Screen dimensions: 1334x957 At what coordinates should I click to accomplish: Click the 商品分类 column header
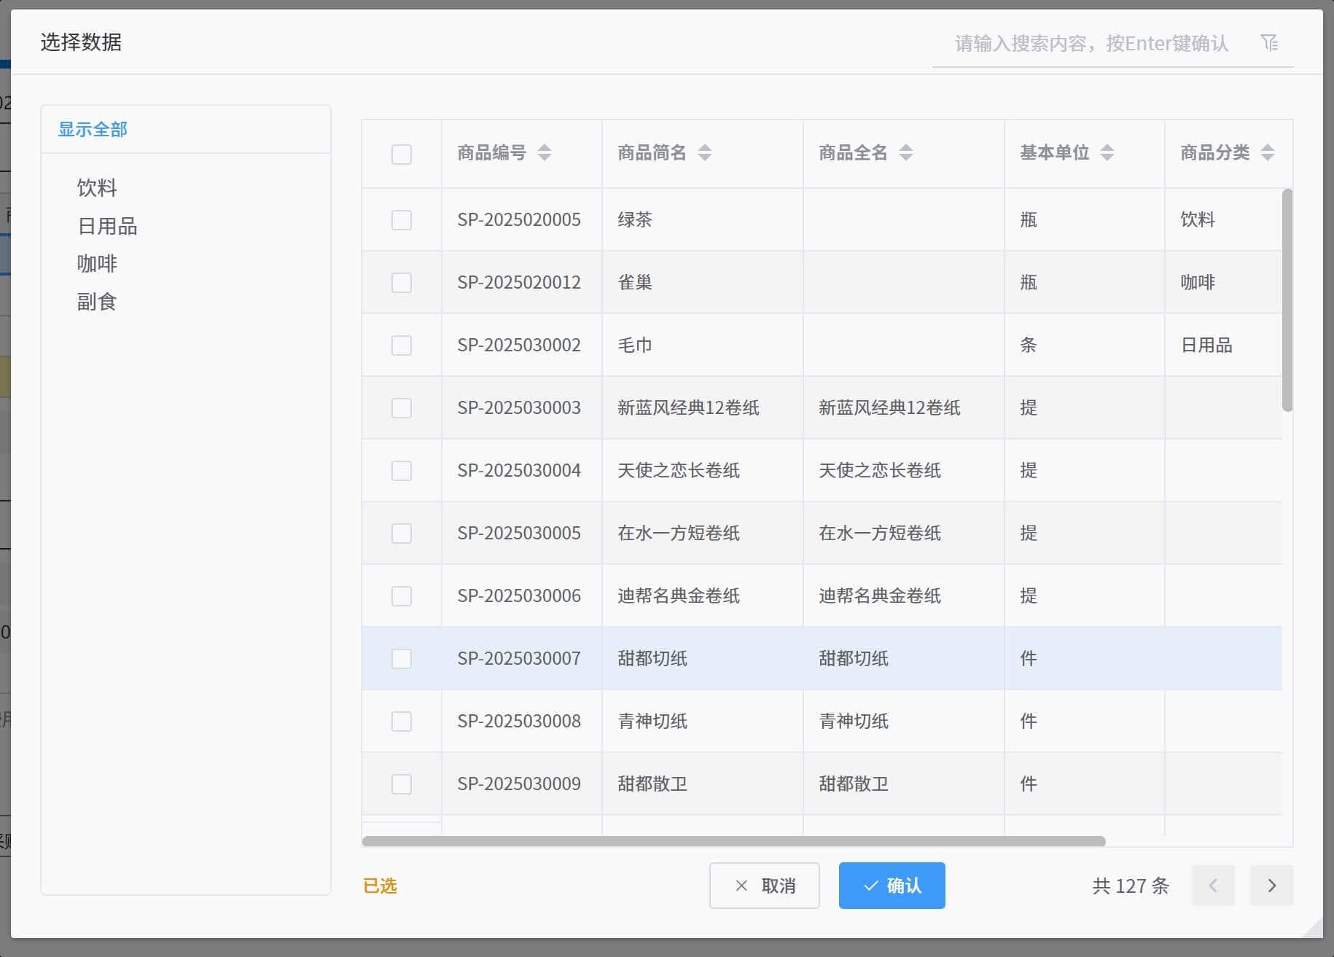tap(1228, 153)
